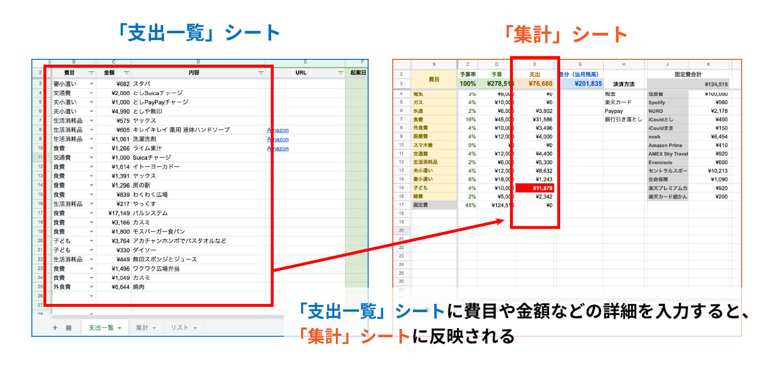772x371 pixels.
Task: Switch to the リスト sheet tab
Action: coord(179,328)
